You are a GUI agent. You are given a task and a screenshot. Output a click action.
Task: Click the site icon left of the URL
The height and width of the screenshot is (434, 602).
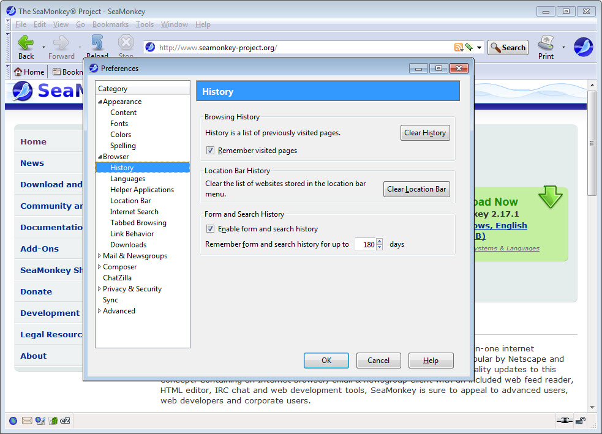coord(150,47)
